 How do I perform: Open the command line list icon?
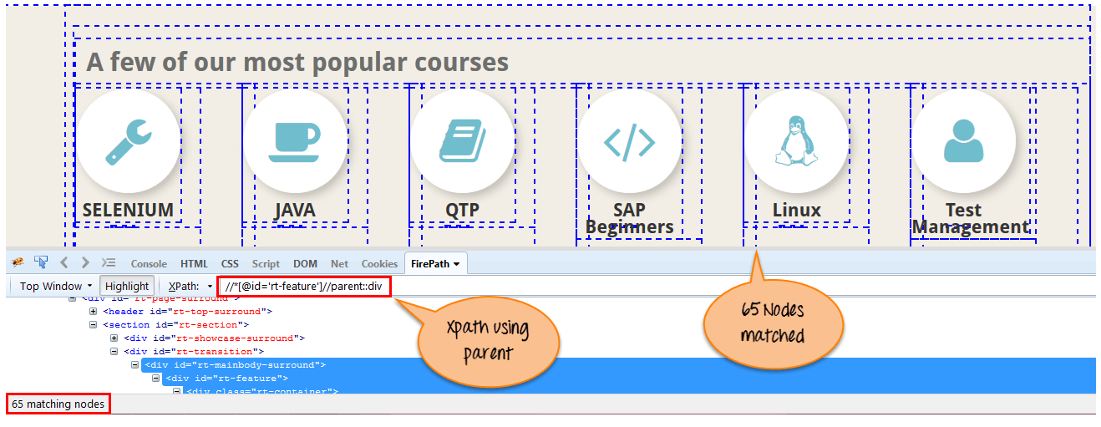click(x=109, y=263)
